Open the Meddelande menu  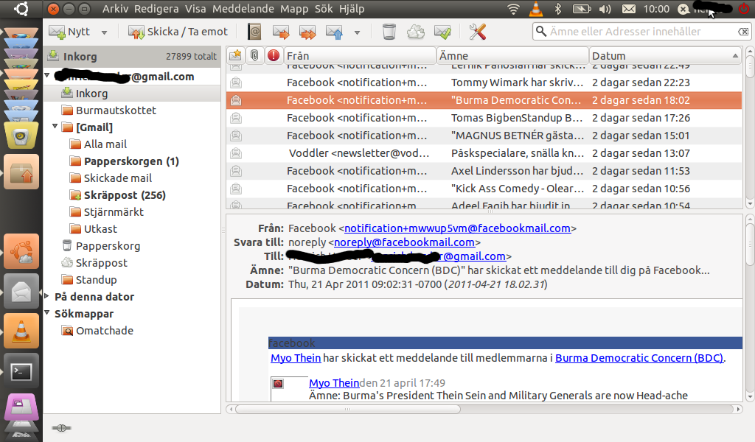pyautogui.click(x=243, y=9)
